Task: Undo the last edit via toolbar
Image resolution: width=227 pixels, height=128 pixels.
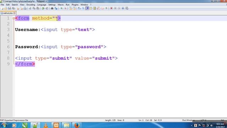Action: tap(43, 9)
